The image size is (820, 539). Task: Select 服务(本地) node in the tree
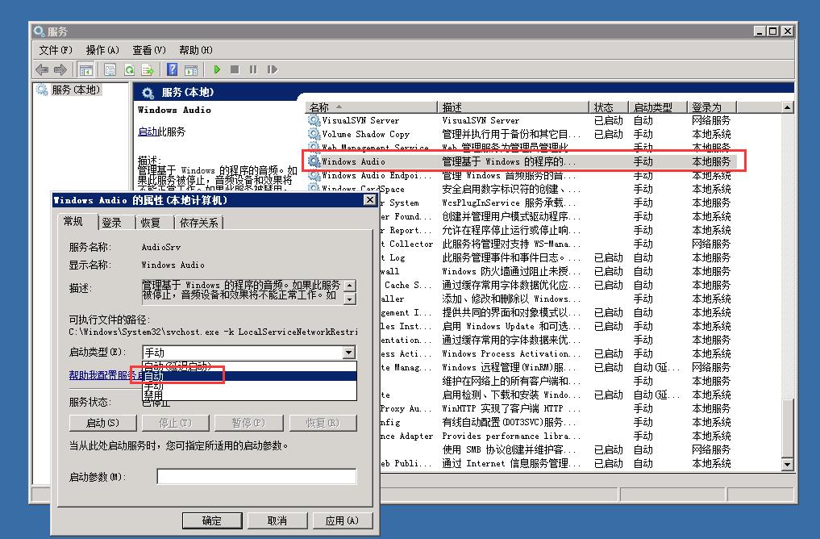click(x=75, y=90)
